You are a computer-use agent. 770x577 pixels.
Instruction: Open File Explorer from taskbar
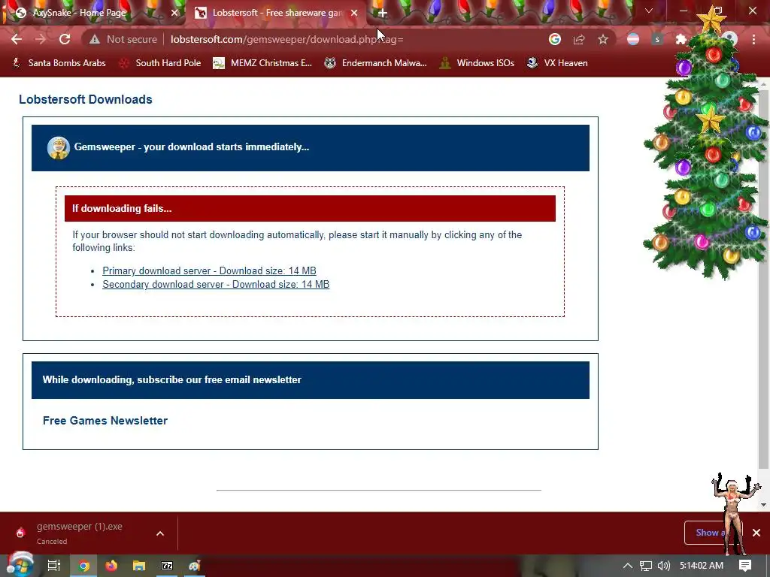tap(139, 566)
